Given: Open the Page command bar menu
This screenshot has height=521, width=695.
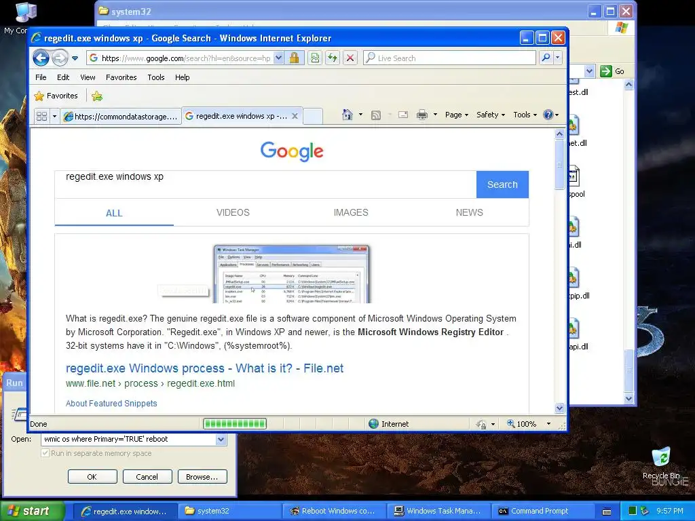Looking at the screenshot, I should click(x=457, y=115).
